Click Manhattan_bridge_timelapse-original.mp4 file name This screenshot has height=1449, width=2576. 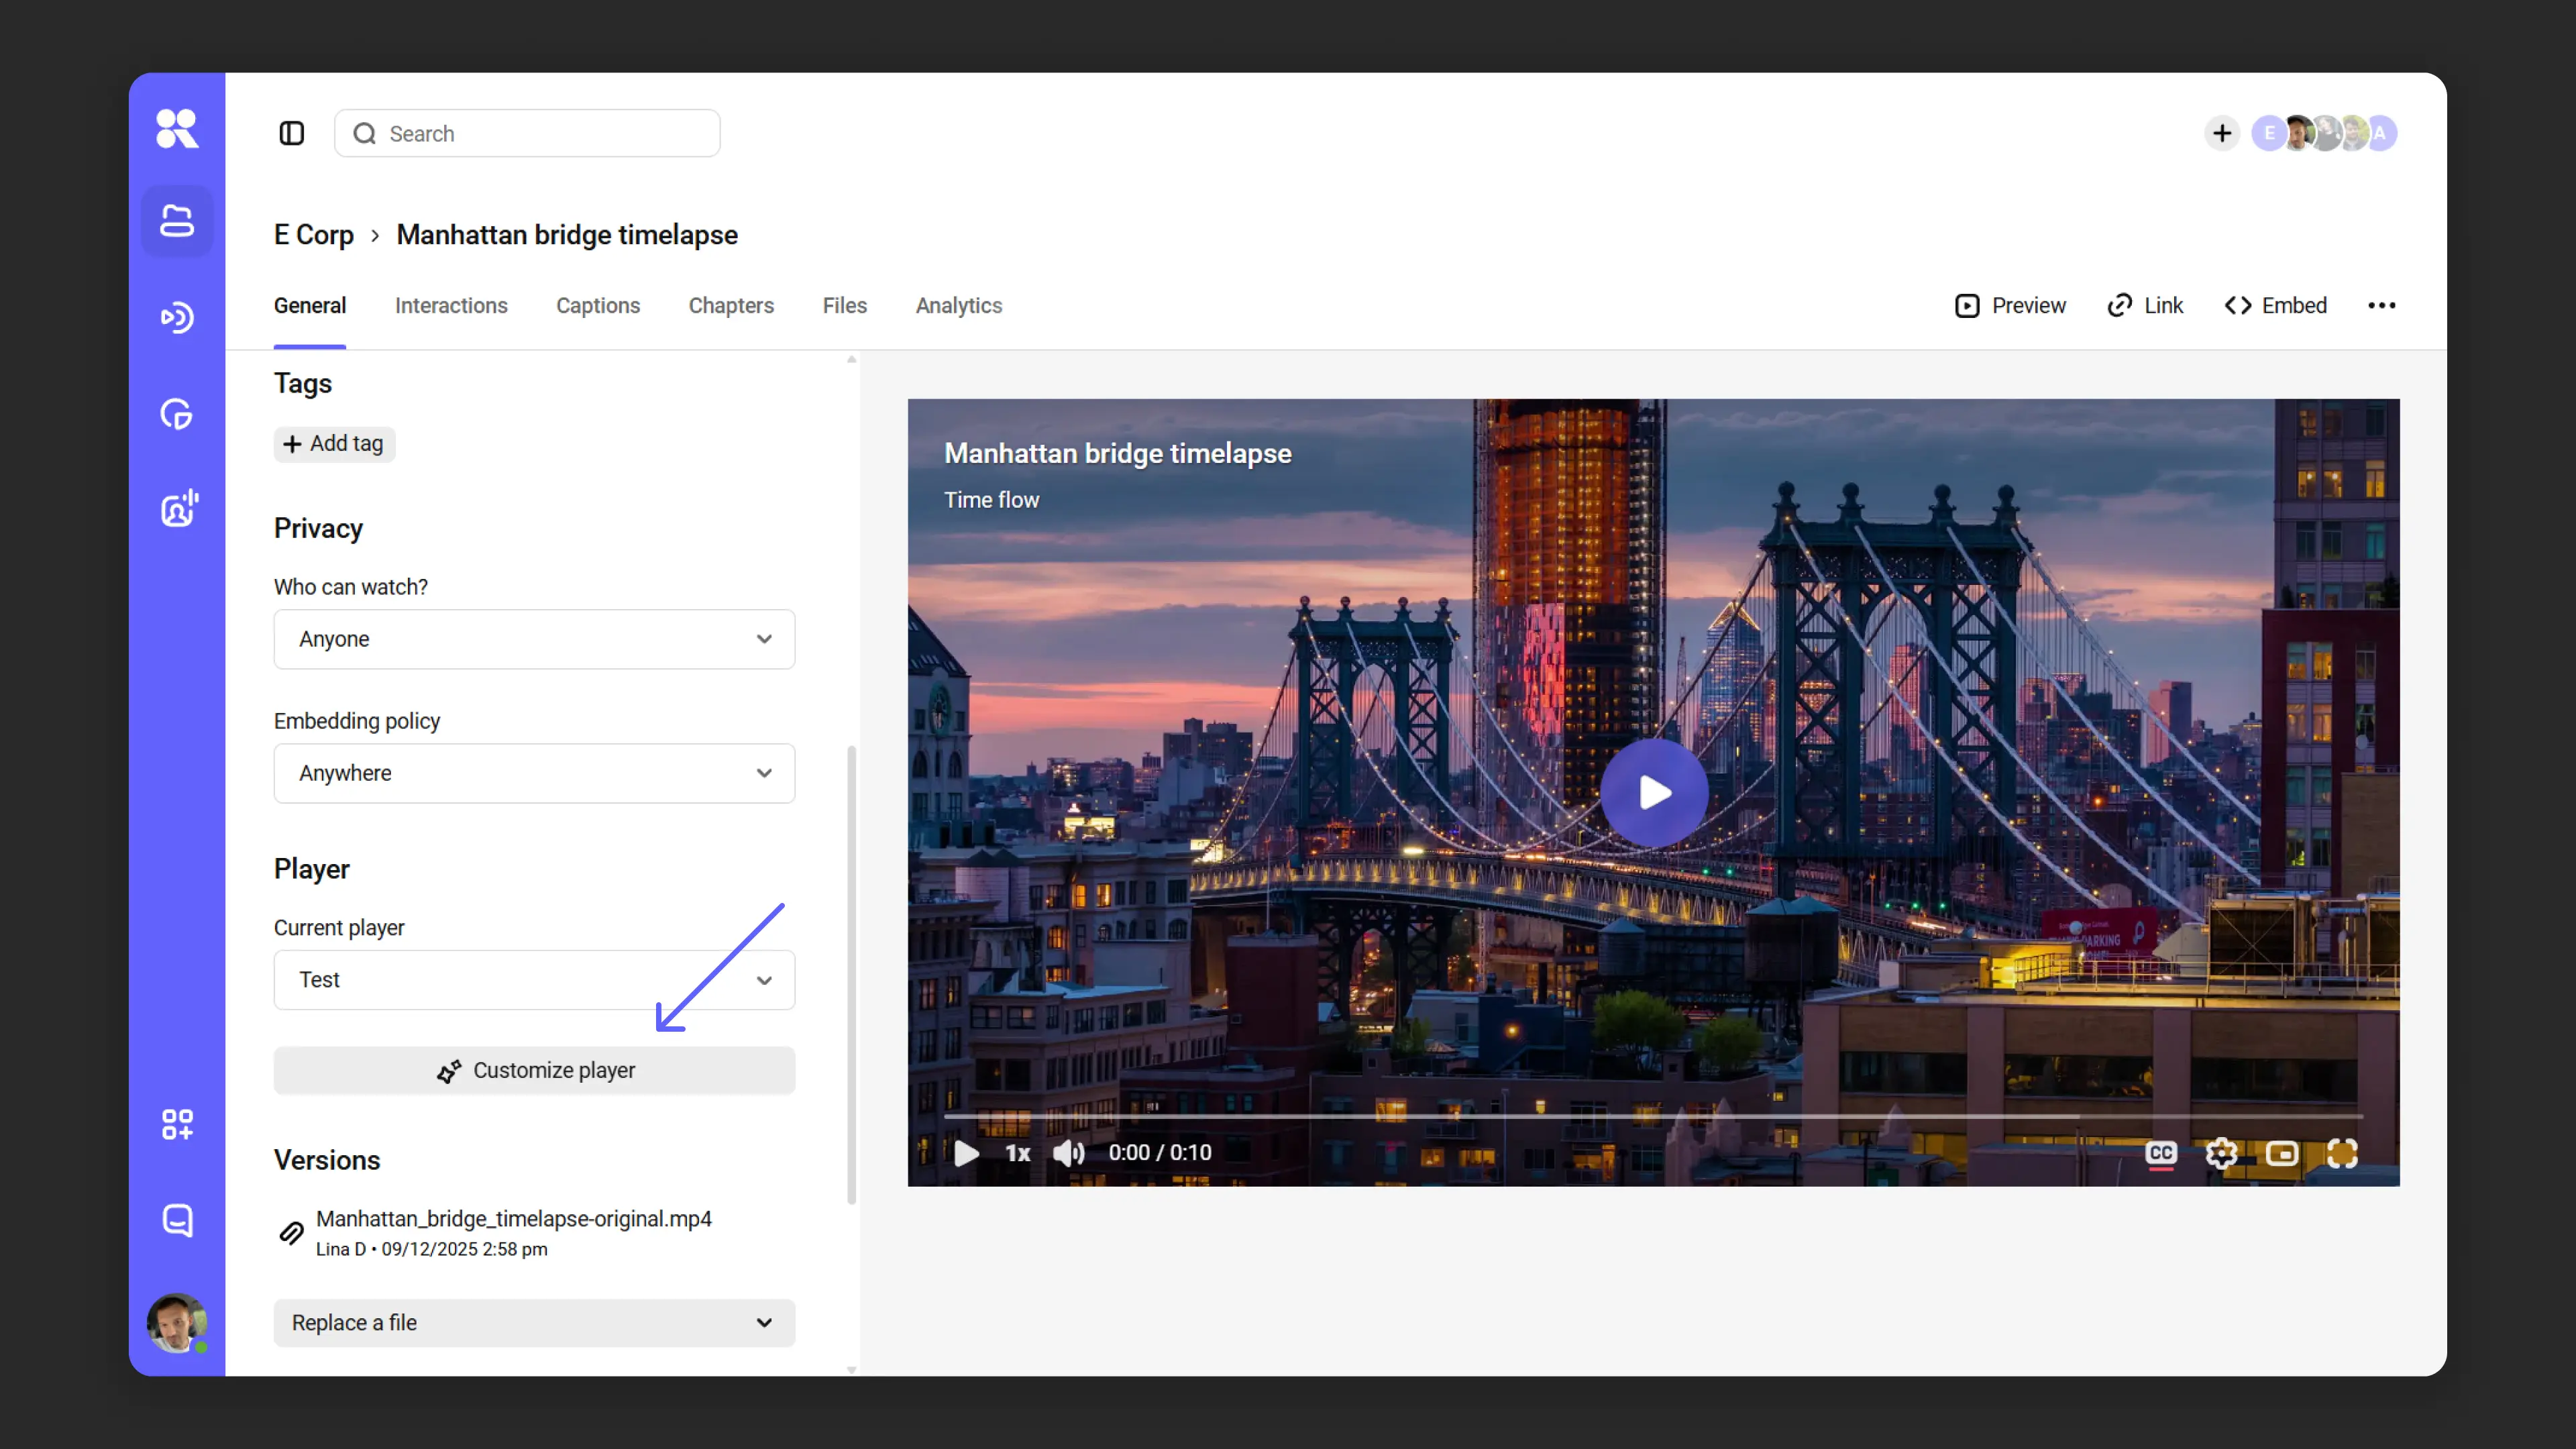(x=514, y=1219)
